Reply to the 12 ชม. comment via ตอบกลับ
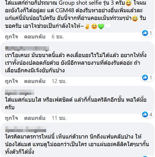Viewport: 155px width, 157px height. pos(35,81)
